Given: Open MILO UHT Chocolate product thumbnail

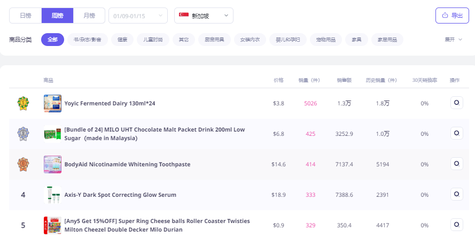Looking at the screenshot, I should 52,134.
